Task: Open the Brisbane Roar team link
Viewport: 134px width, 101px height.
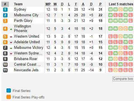Action: pos(26,59)
